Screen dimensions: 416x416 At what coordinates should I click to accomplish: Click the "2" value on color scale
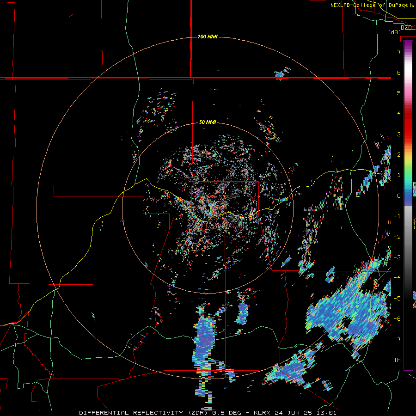(x=399, y=155)
